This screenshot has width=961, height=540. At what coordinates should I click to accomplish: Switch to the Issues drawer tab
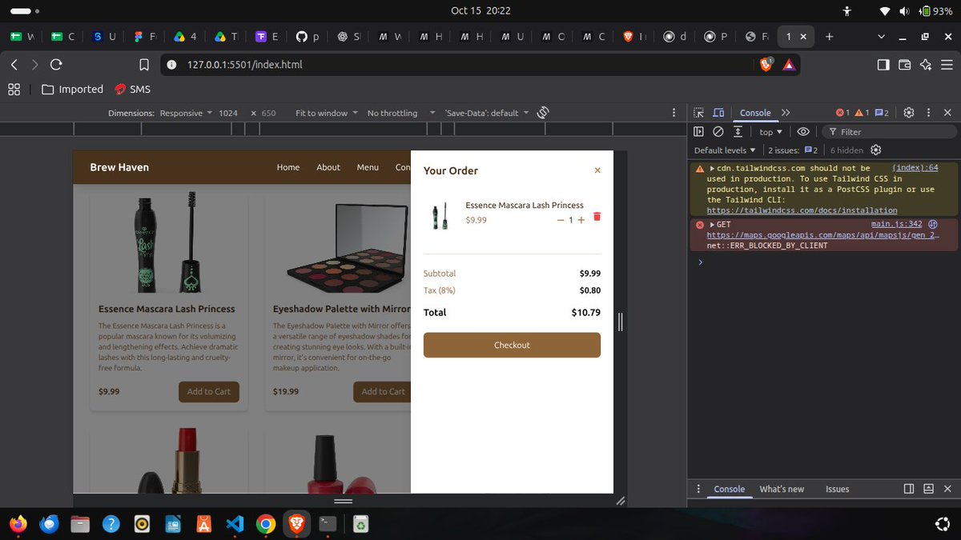point(837,489)
